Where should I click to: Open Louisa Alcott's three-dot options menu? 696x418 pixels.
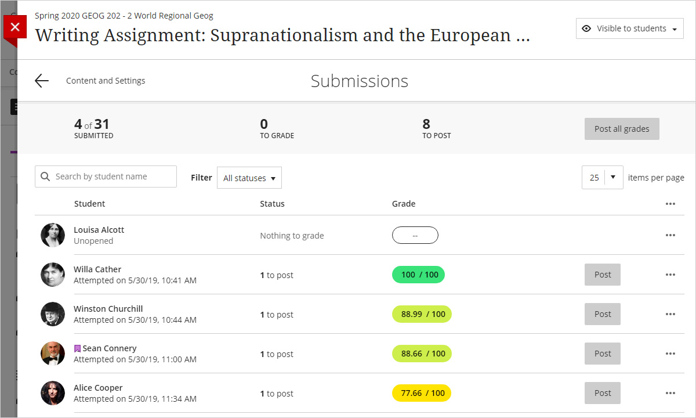[x=670, y=235]
